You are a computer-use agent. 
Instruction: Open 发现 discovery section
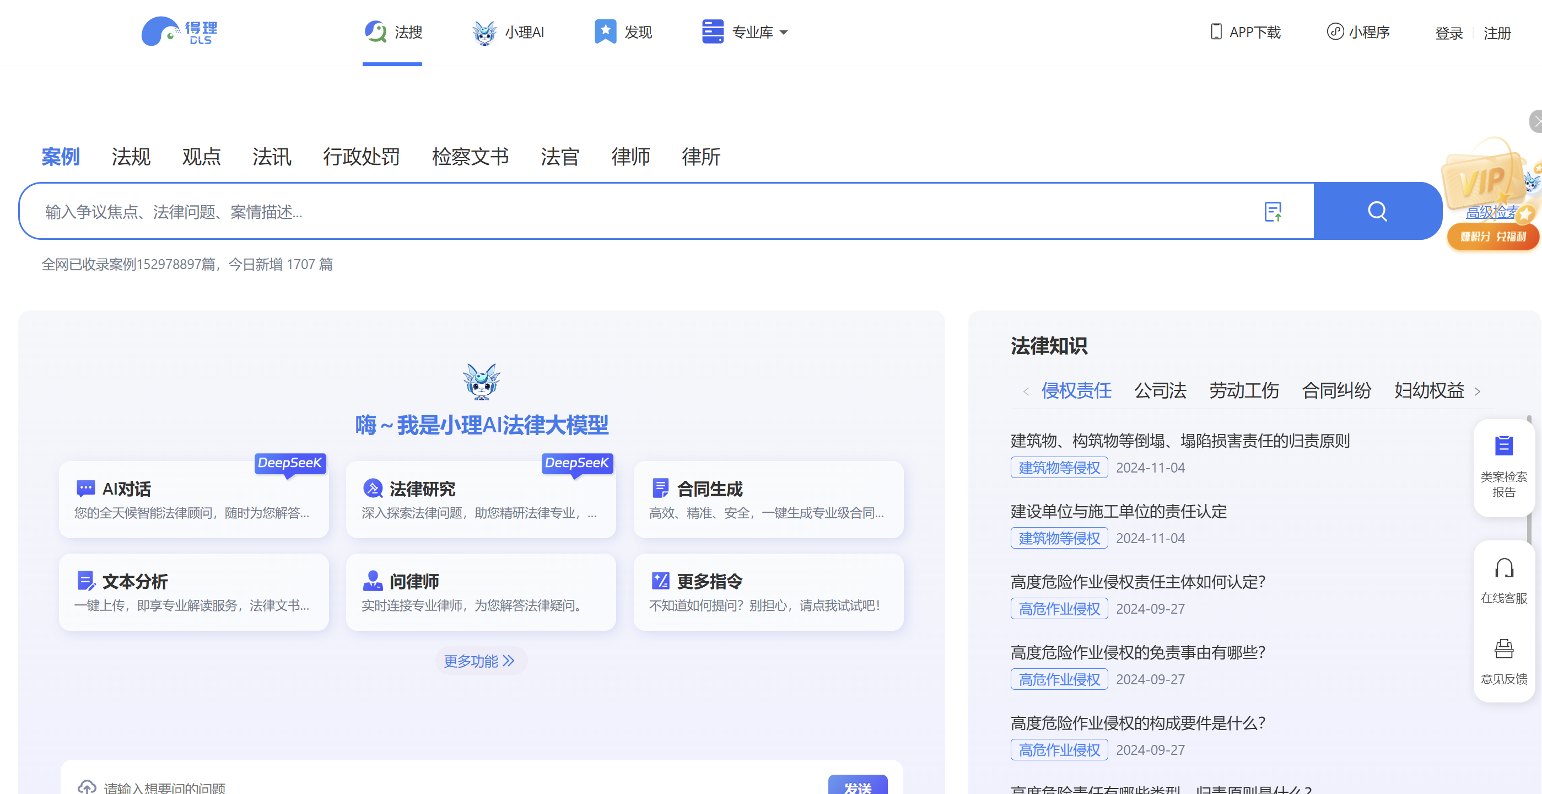coord(623,33)
